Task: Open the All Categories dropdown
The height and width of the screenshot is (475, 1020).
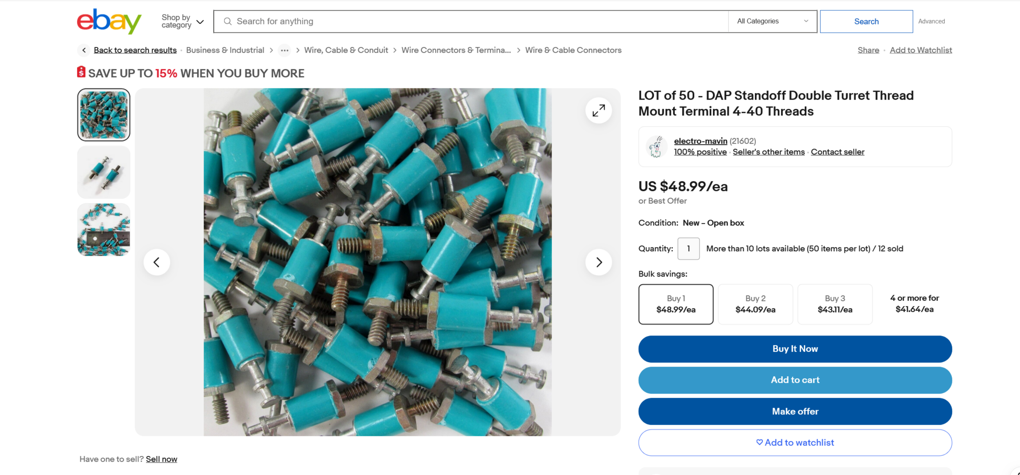Action: (772, 21)
